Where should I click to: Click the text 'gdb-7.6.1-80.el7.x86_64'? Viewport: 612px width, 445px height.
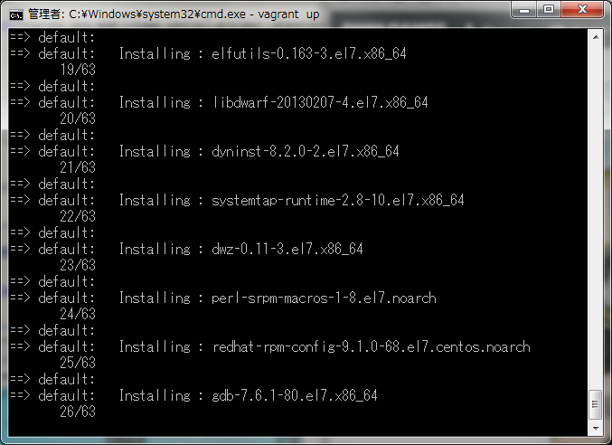click(295, 396)
